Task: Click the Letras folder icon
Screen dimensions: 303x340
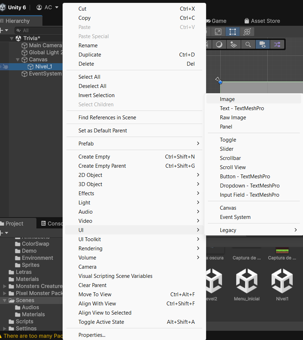Action: point(11,272)
